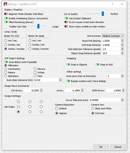Click the Shift-Arrow stepper arrows
The image size is (130, 153).
[x=123, y=90]
